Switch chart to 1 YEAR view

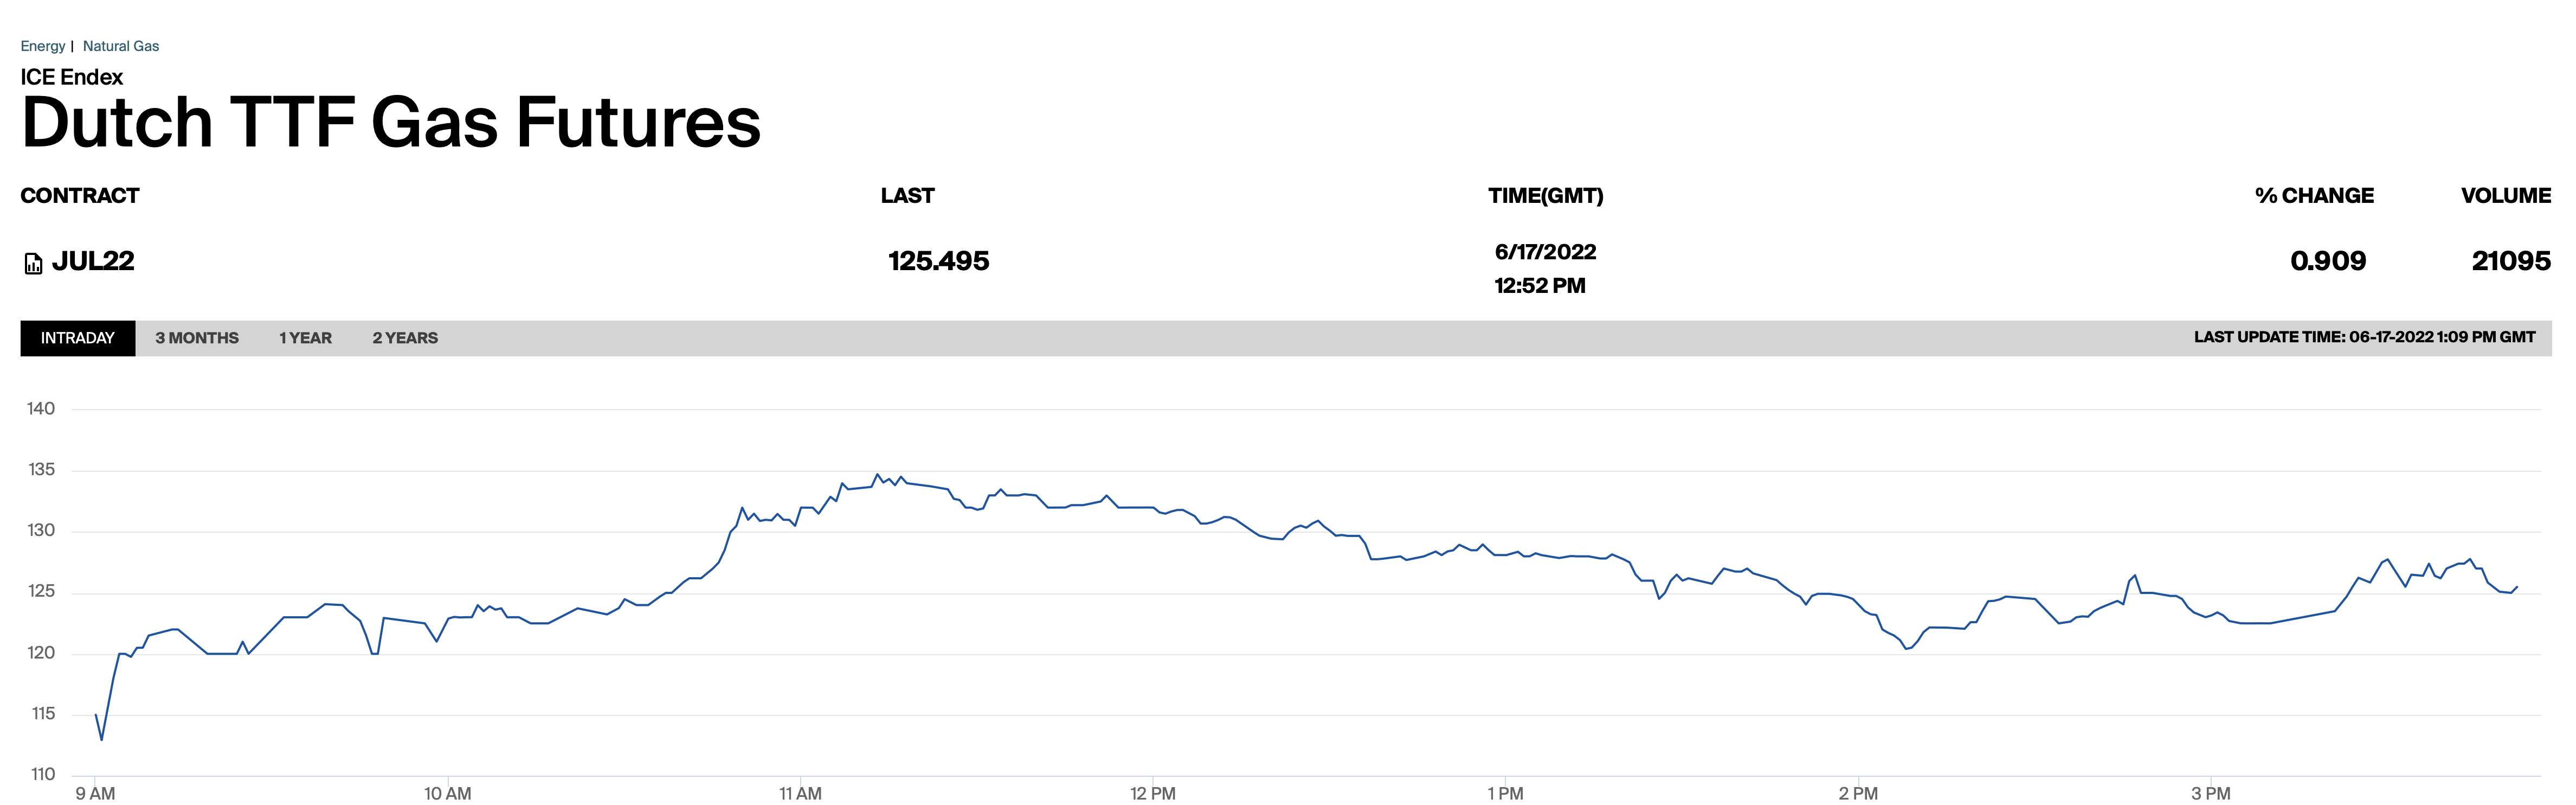point(305,338)
